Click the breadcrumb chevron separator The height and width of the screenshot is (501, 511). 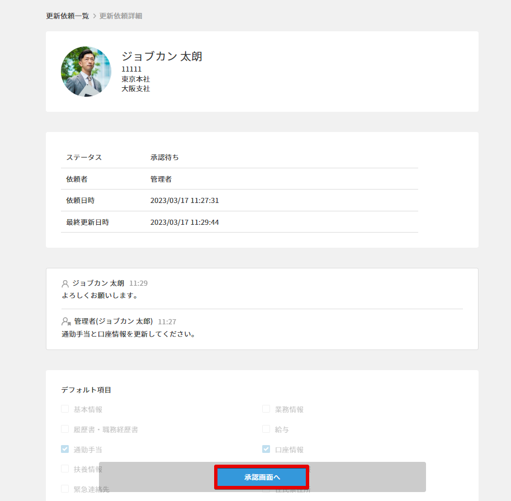[94, 16]
